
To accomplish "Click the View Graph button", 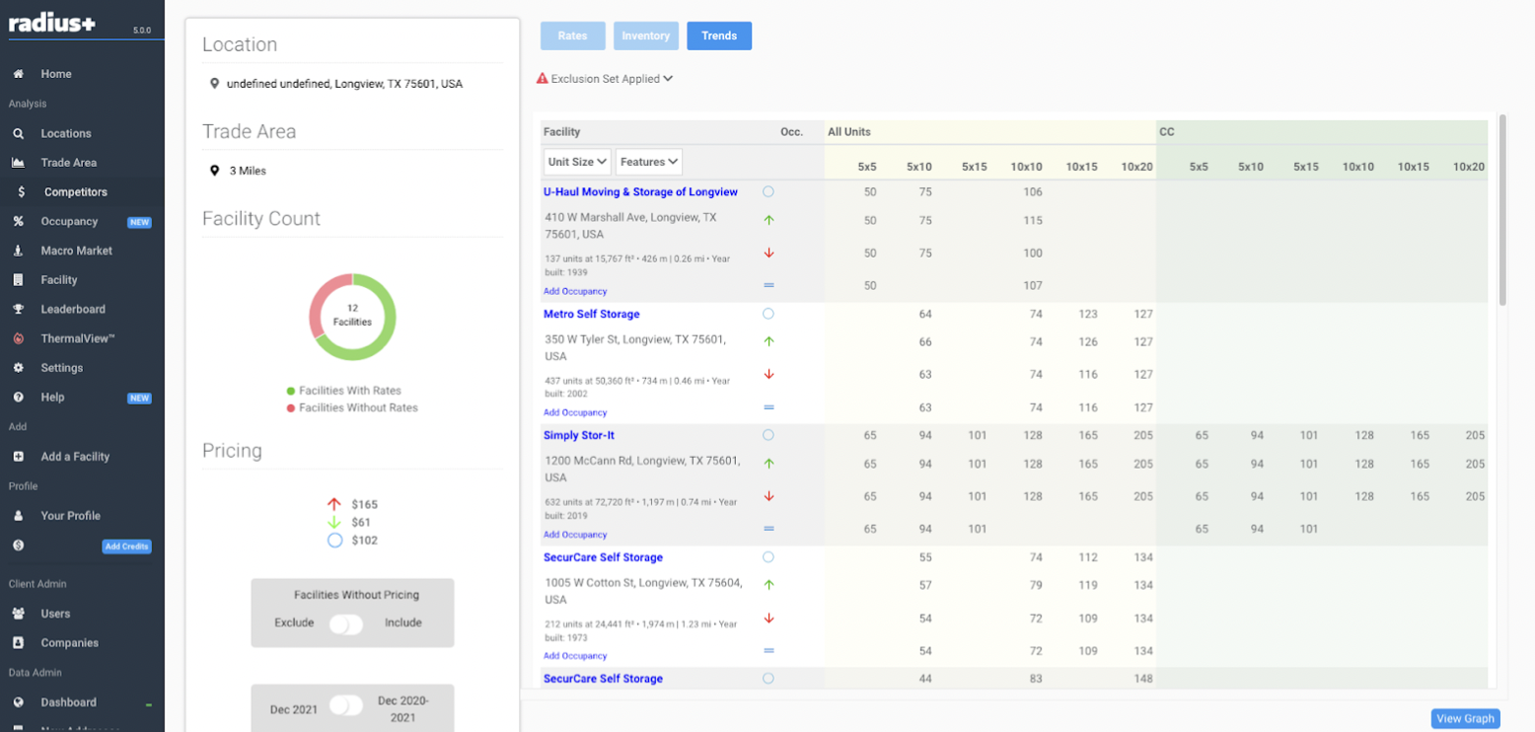I will [x=1465, y=718].
